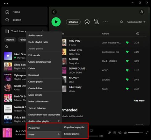Click the now playing album cover

click(x=7, y=133)
